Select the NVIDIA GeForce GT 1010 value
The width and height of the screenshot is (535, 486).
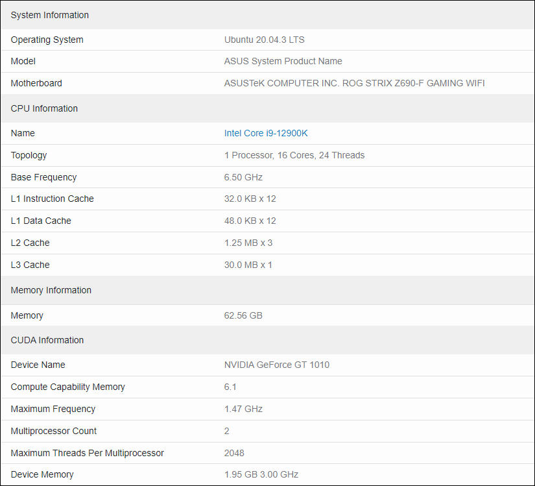point(277,365)
